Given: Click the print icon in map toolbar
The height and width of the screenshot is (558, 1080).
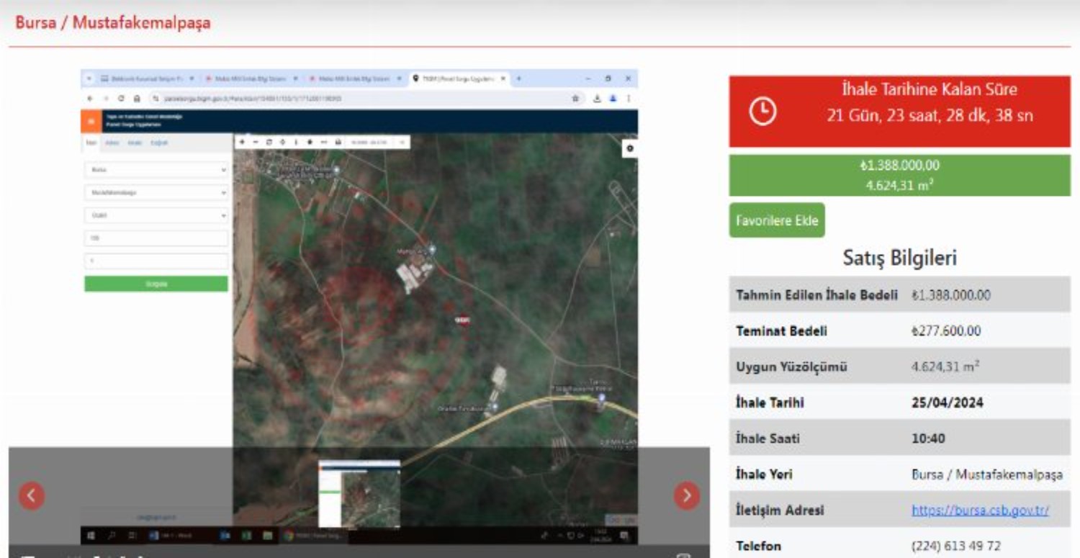Looking at the screenshot, I should coord(338,142).
